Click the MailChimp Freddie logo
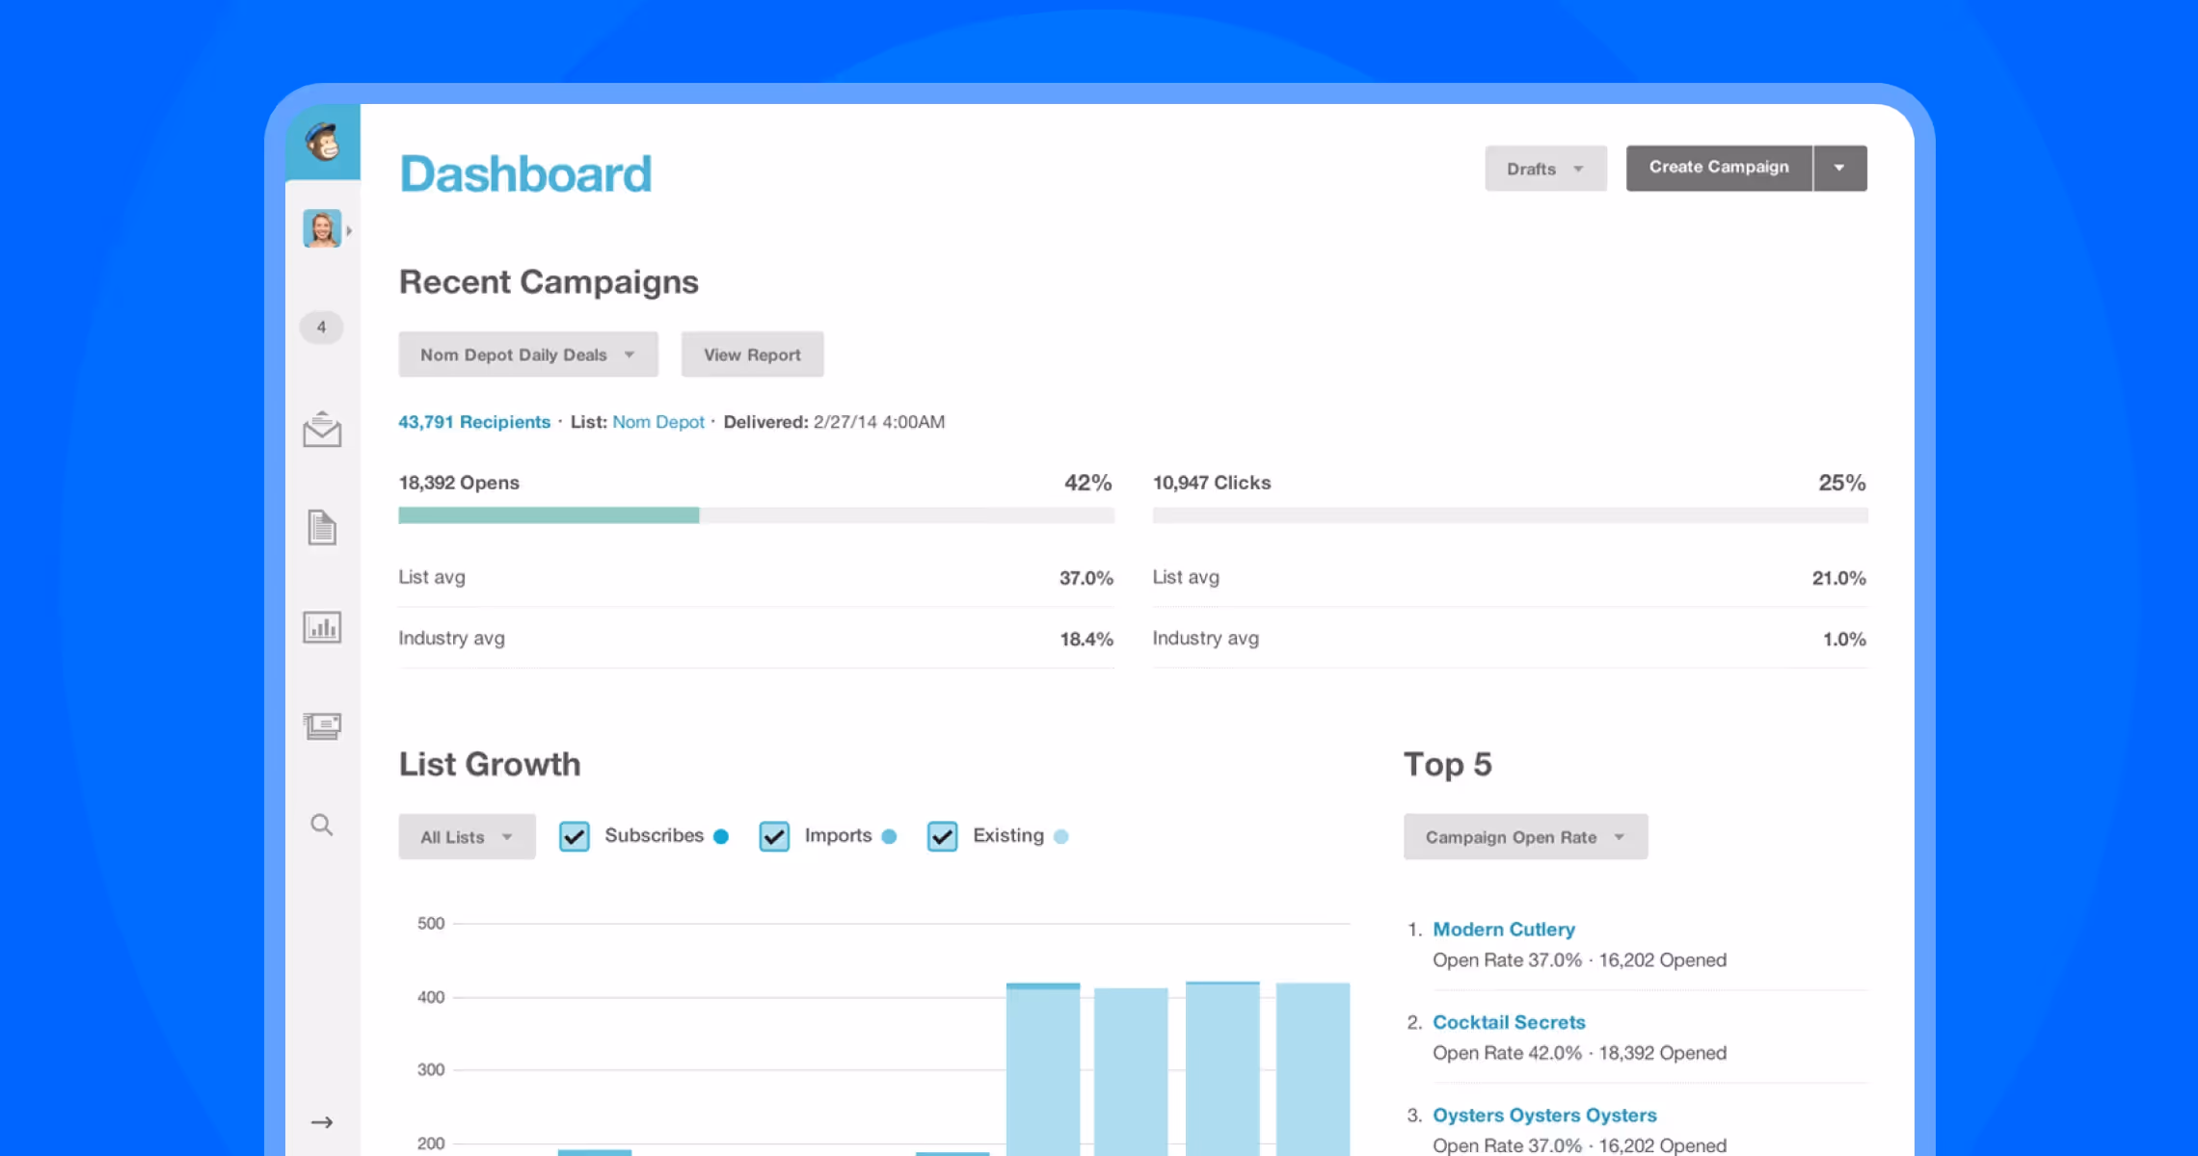This screenshot has height=1156, width=2198. click(323, 141)
